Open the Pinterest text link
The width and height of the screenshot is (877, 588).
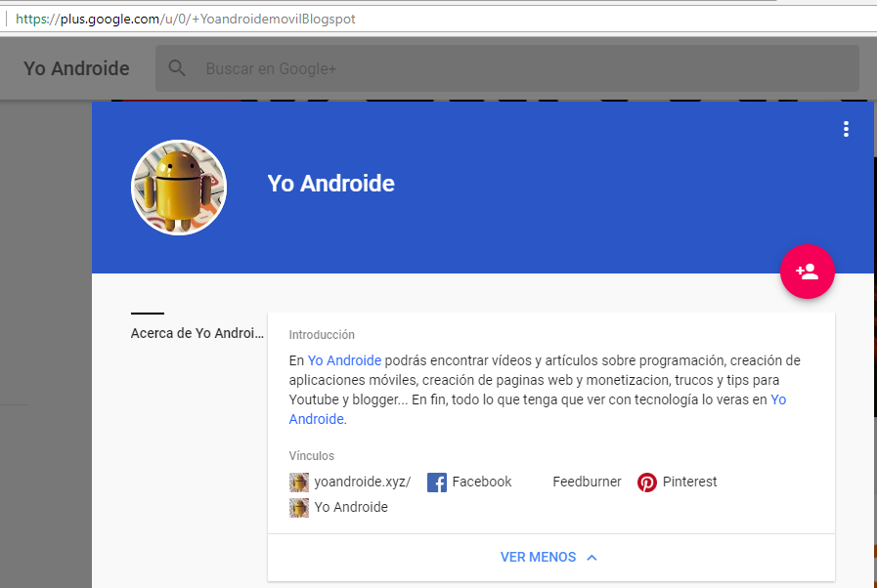[x=689, y=482]
